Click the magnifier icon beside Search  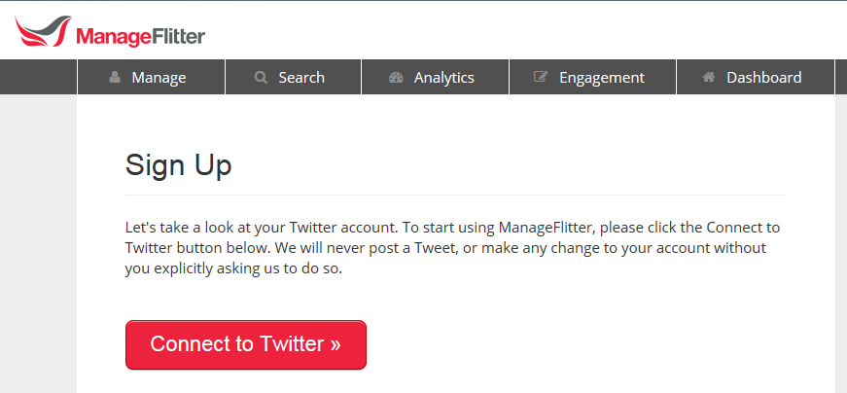pos(261,77)
